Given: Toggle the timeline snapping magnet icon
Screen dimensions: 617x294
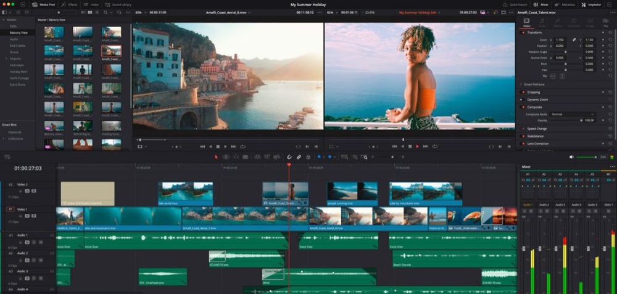Looking at the screenshot, I should pyautogui.click(x=289, y=157).
